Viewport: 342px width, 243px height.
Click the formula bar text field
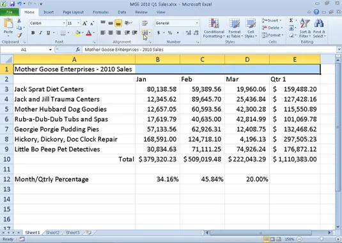(x=210, y=50)
